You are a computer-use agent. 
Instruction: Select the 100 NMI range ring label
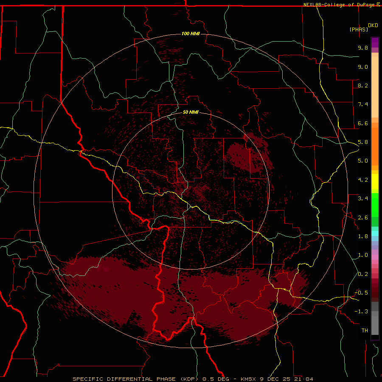[x=191, y=34]
